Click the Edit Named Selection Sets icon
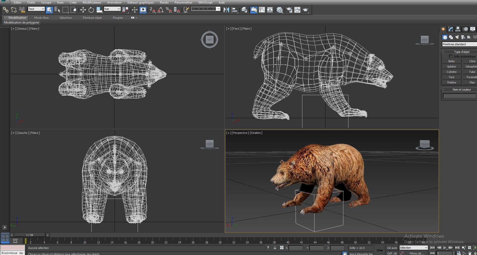Viewport: 477px width, 255px height. click(186, 10)
